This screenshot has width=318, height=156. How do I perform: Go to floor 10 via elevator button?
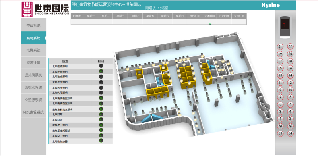pos(291,90)
